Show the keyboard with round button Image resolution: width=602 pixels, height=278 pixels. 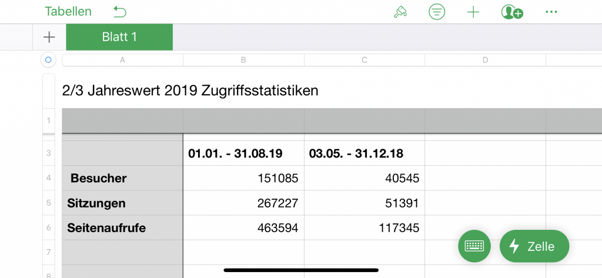[x=474, y=246]
